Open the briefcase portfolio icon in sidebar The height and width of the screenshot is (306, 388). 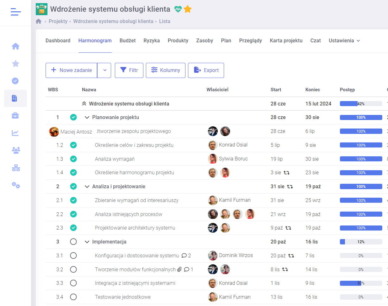pyautogui.click(x=16, y=116)
